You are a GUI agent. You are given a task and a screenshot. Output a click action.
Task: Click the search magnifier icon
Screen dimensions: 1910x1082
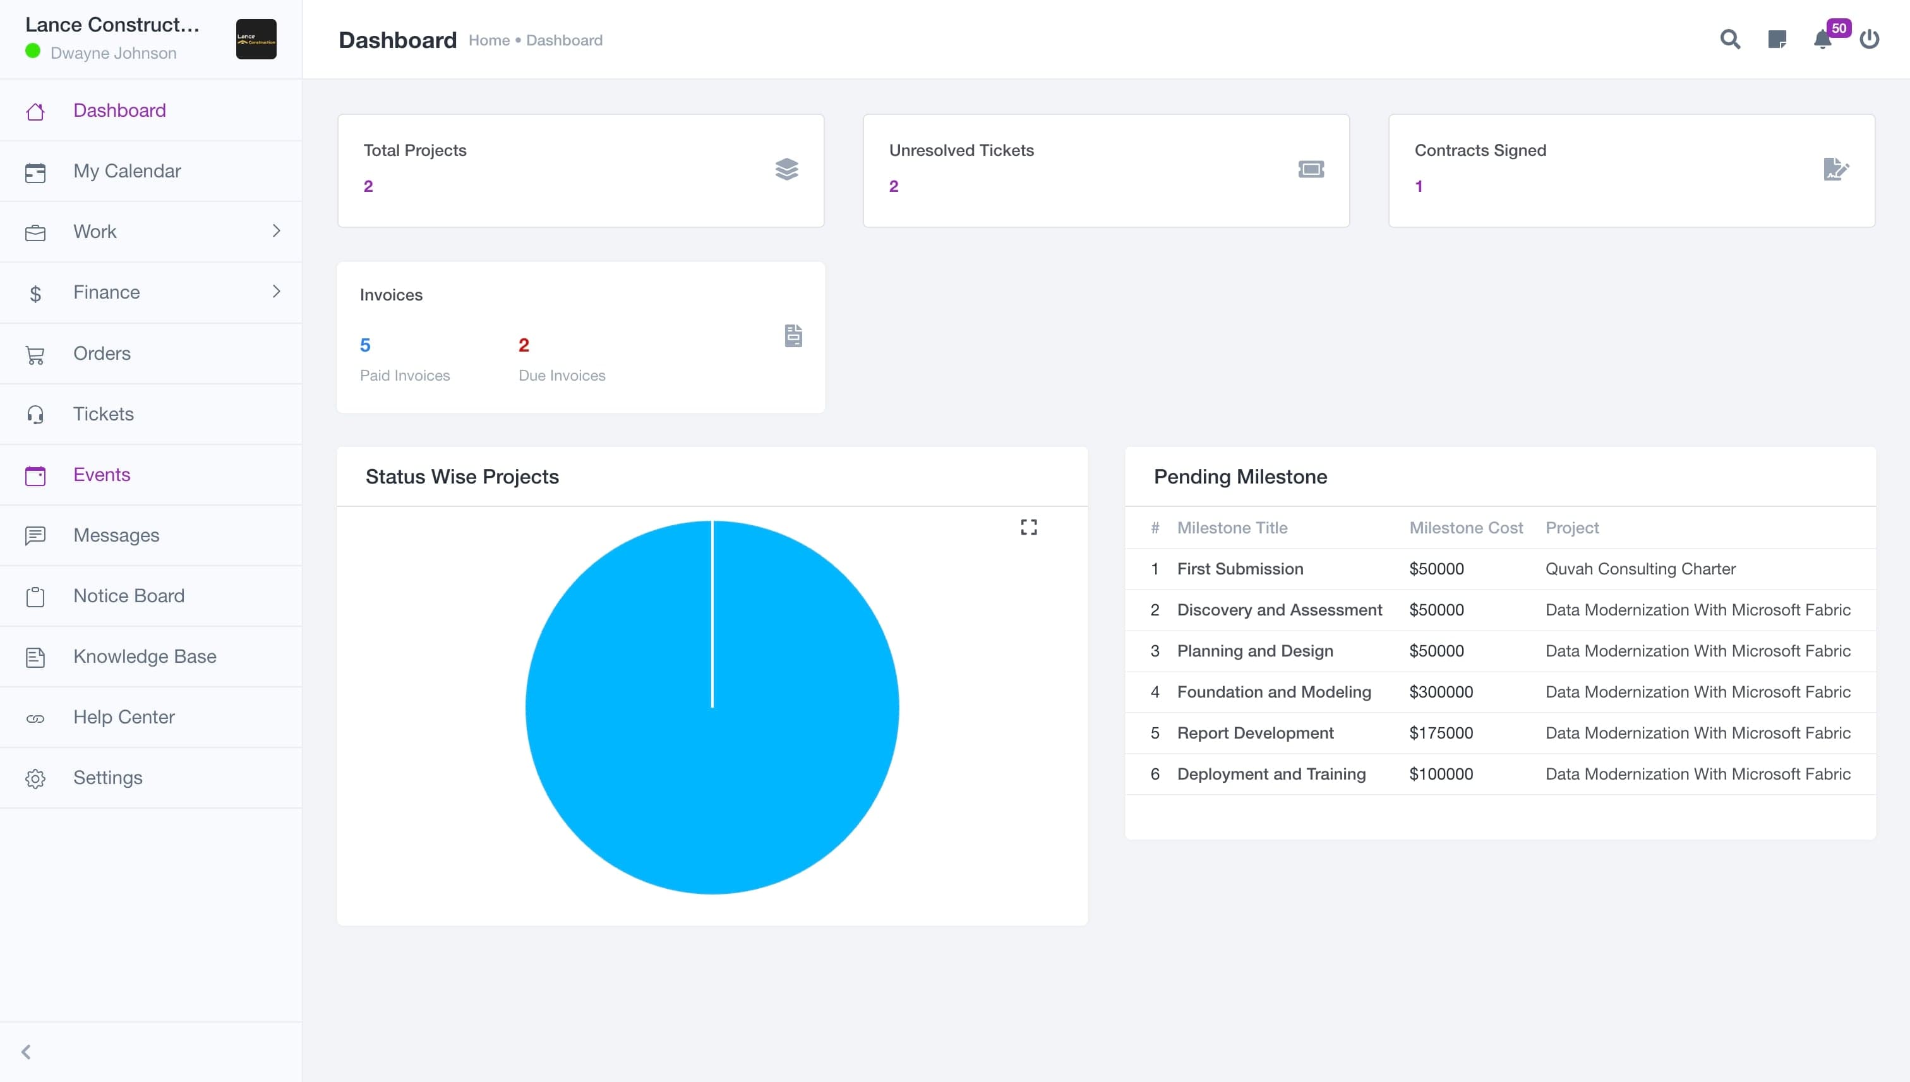tap(1730, 39)
